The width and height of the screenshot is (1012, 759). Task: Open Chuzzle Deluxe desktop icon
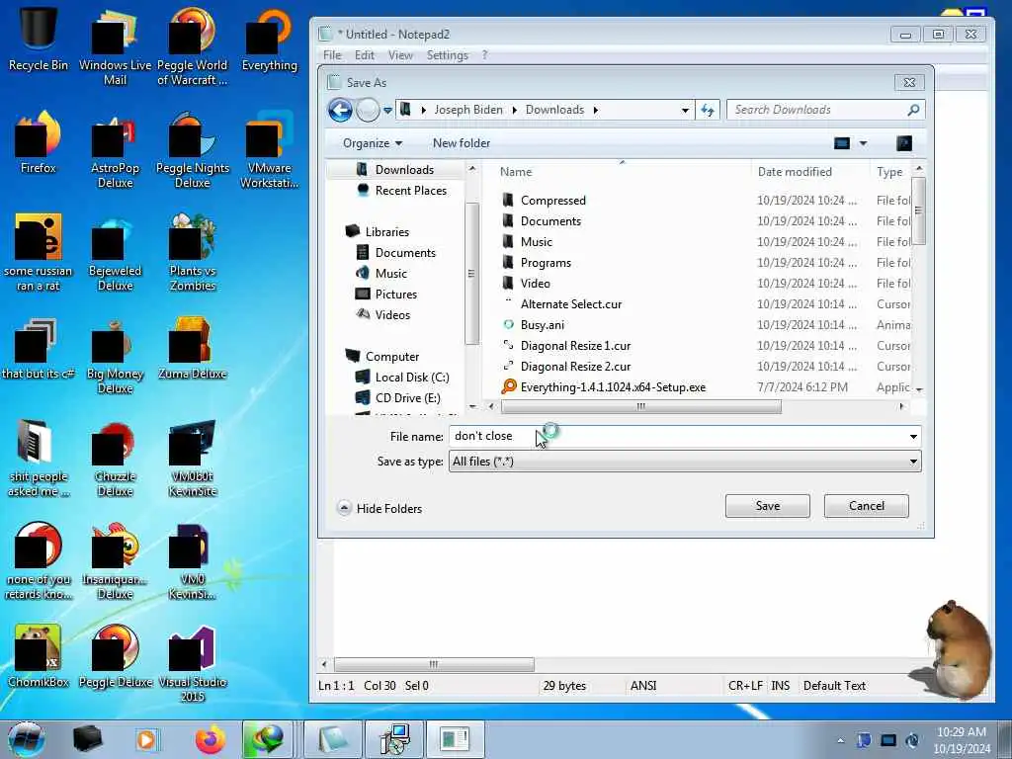click(115, 459)
